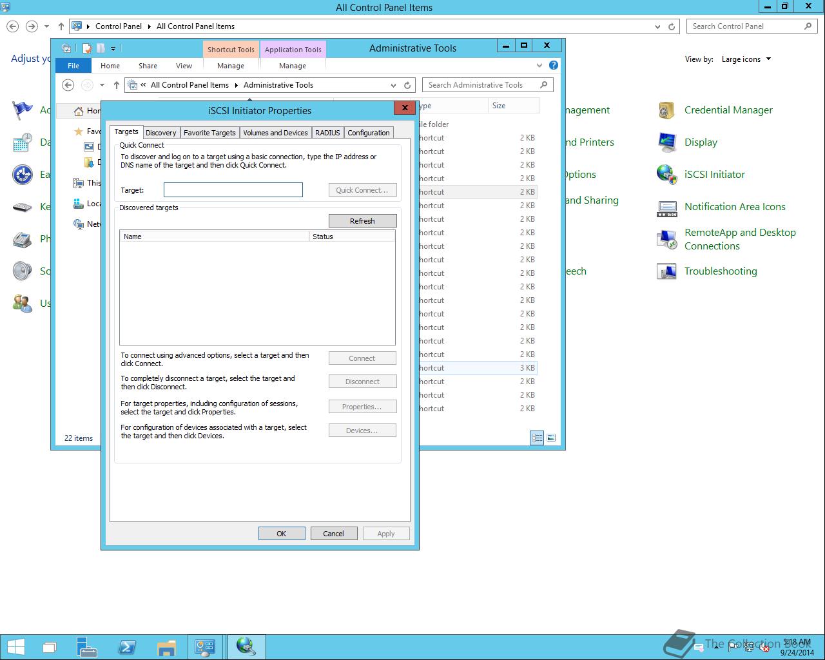Open iSCSI Initiator from Control Panel list
825x660 pixels.
coord(714,175)
